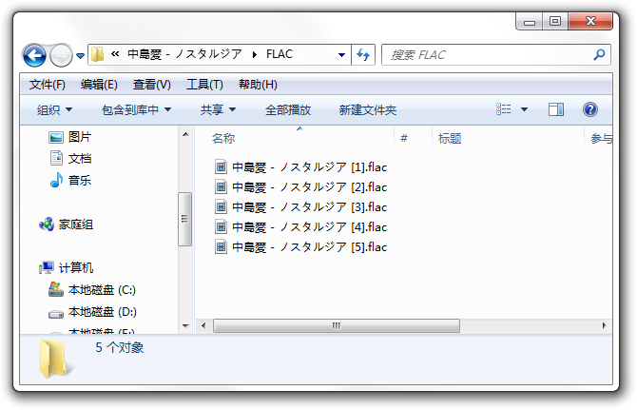637x410 pixels.
Task: Toggle the preview pane icon
Action: (x=556, y=110)
